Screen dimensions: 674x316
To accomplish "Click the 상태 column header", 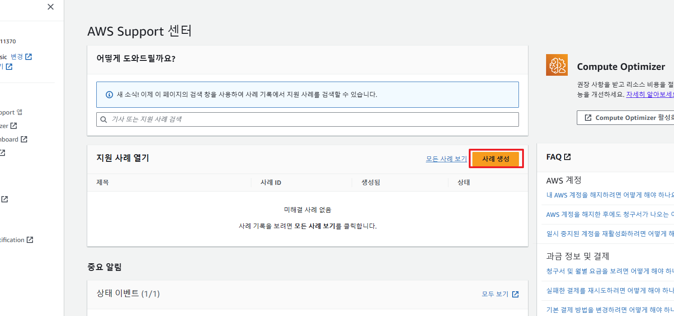I will tap(464, 183).
